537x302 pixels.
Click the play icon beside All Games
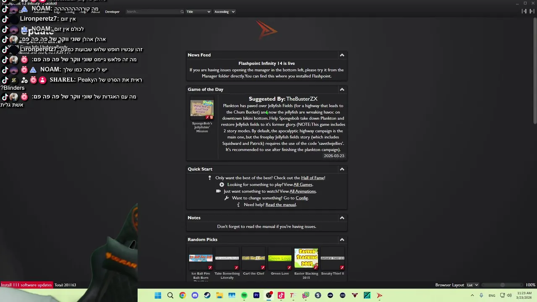pos(222,185)
